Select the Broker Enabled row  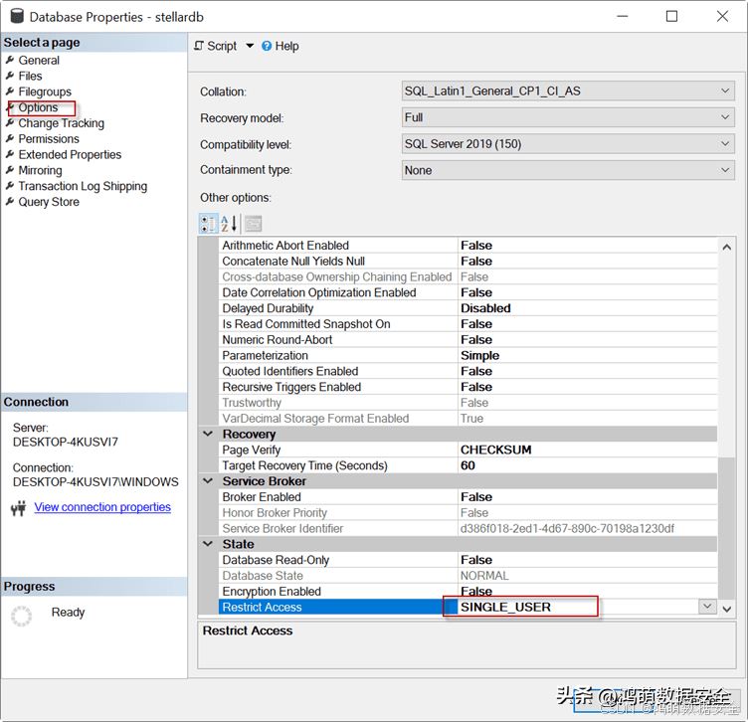469,497
